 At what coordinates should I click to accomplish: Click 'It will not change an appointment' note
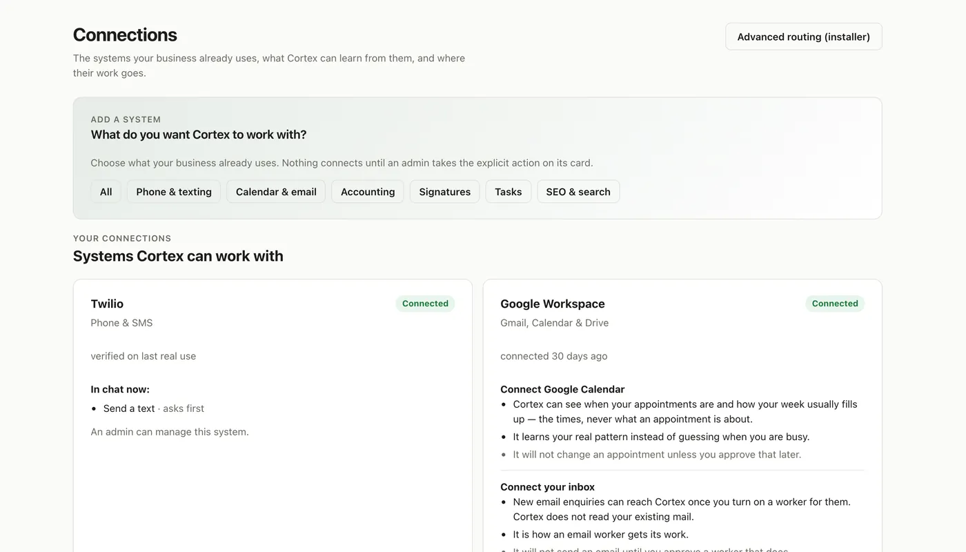point(657,455)
